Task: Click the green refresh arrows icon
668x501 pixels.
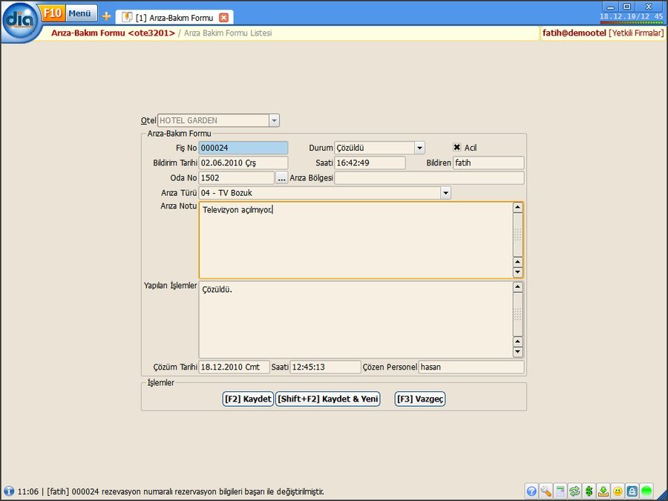Action: [574, 491]
